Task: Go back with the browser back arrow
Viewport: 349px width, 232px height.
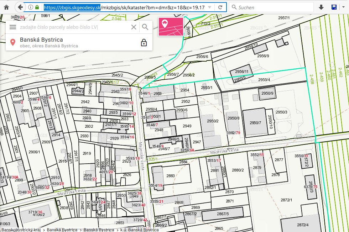Action: click(x=20, y=7)
